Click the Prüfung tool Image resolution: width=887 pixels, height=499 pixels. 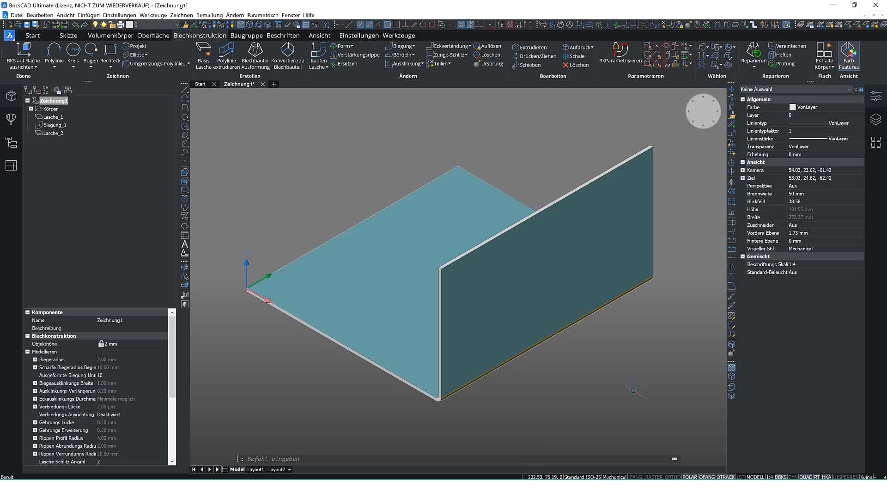tap(782, 64)
